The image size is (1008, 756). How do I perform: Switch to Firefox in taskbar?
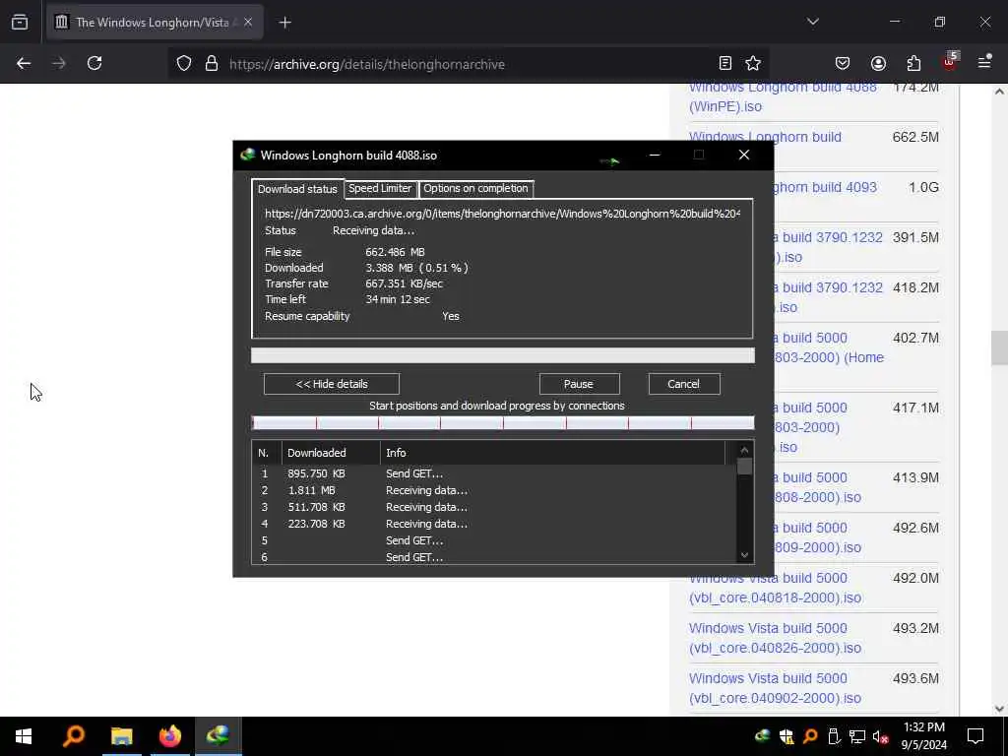169,736
